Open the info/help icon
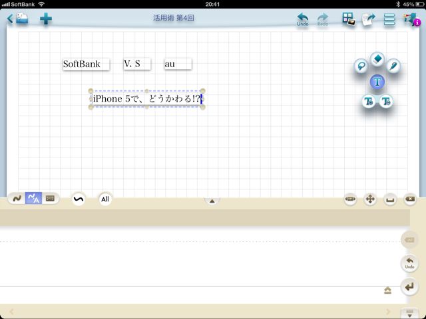The height and width of the screenshot is (319, 426). point(412,19)
